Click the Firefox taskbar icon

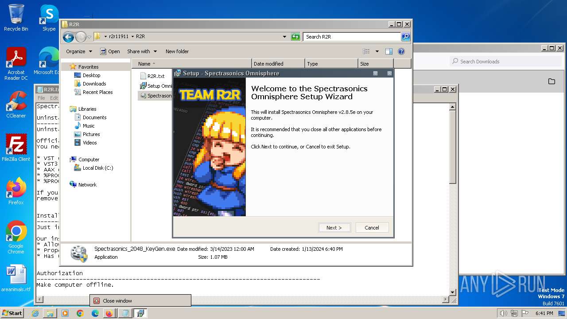pyautogui.click(x=109, y=313)
